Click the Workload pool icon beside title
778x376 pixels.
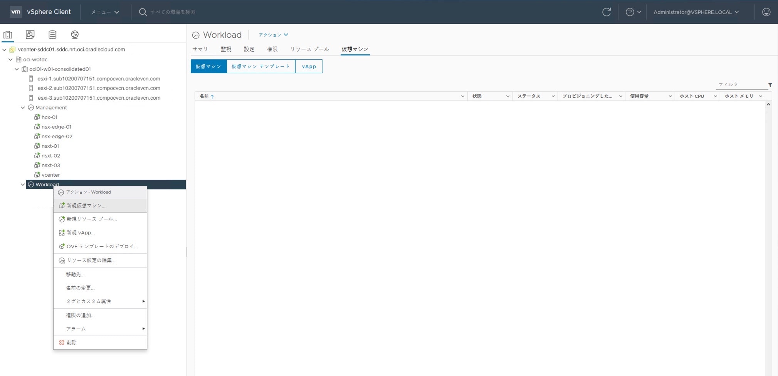[196, 35]
